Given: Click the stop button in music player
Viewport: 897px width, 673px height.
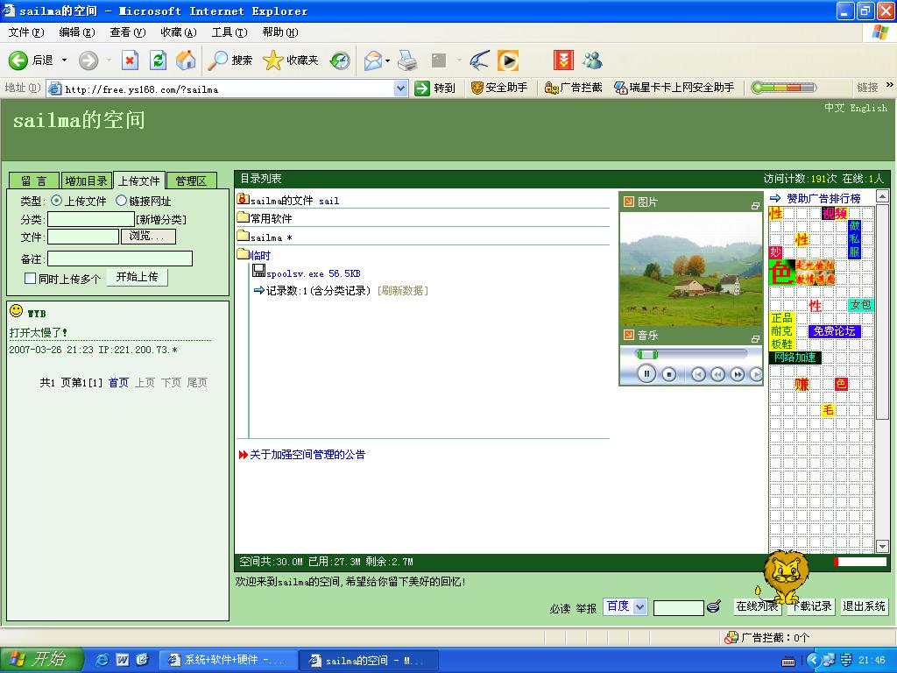Looking at the screenshot, I should tap(669, 374).
